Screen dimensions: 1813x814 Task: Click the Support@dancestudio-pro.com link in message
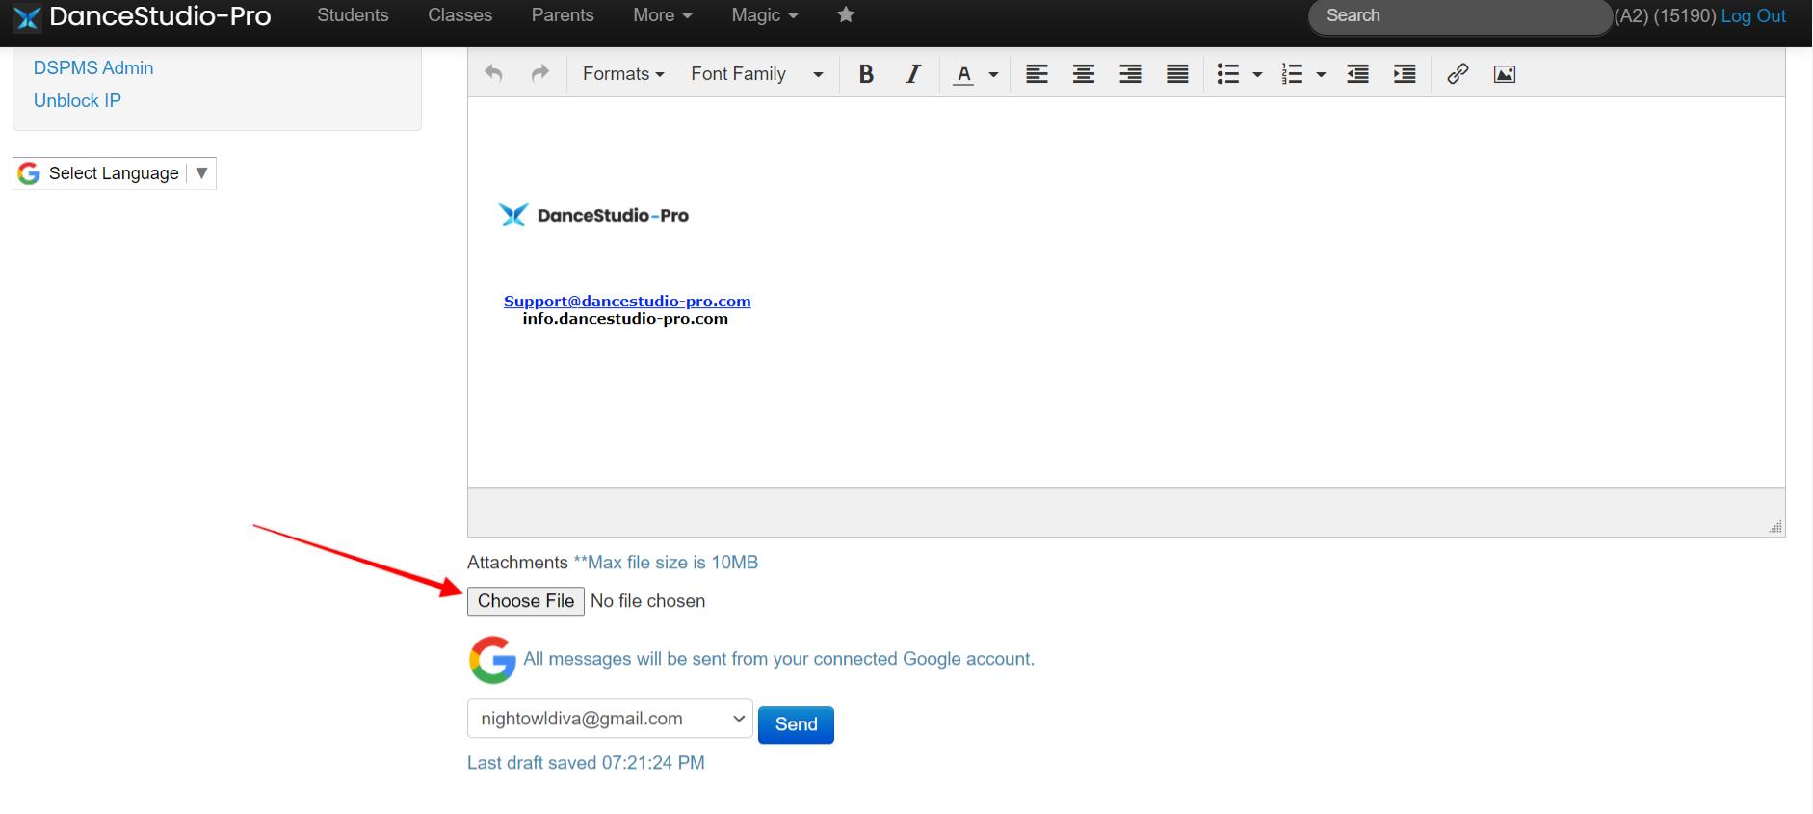click(627, 301)
